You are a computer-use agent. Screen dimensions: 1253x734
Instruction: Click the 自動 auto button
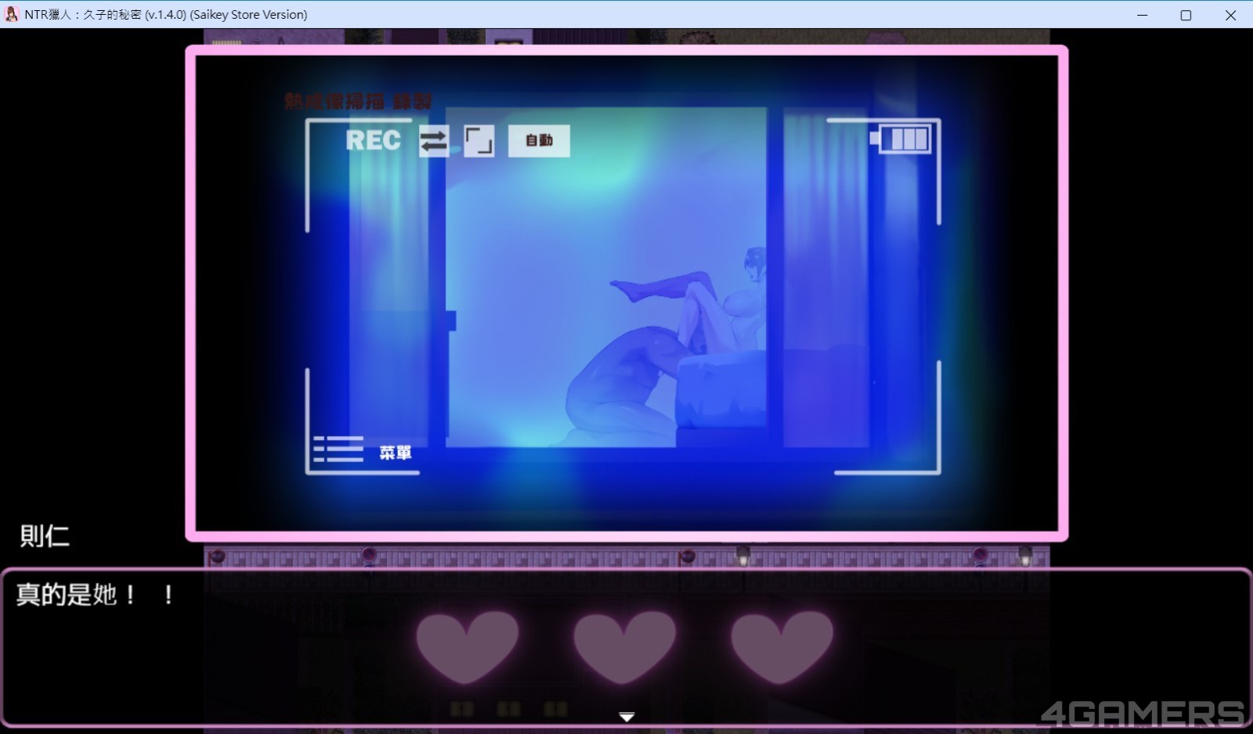[x=539, y=141]
